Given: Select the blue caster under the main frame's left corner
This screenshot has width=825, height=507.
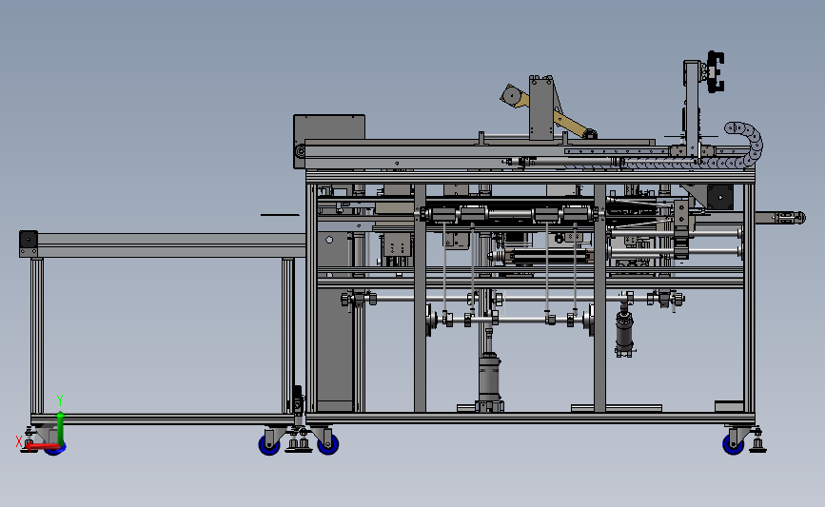Looking at the screenshot, I should point(327,445).
